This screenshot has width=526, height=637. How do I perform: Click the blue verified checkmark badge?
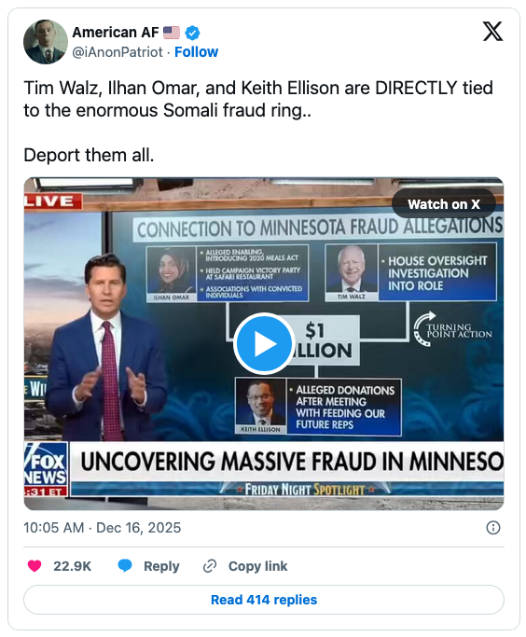pos(192,33)
